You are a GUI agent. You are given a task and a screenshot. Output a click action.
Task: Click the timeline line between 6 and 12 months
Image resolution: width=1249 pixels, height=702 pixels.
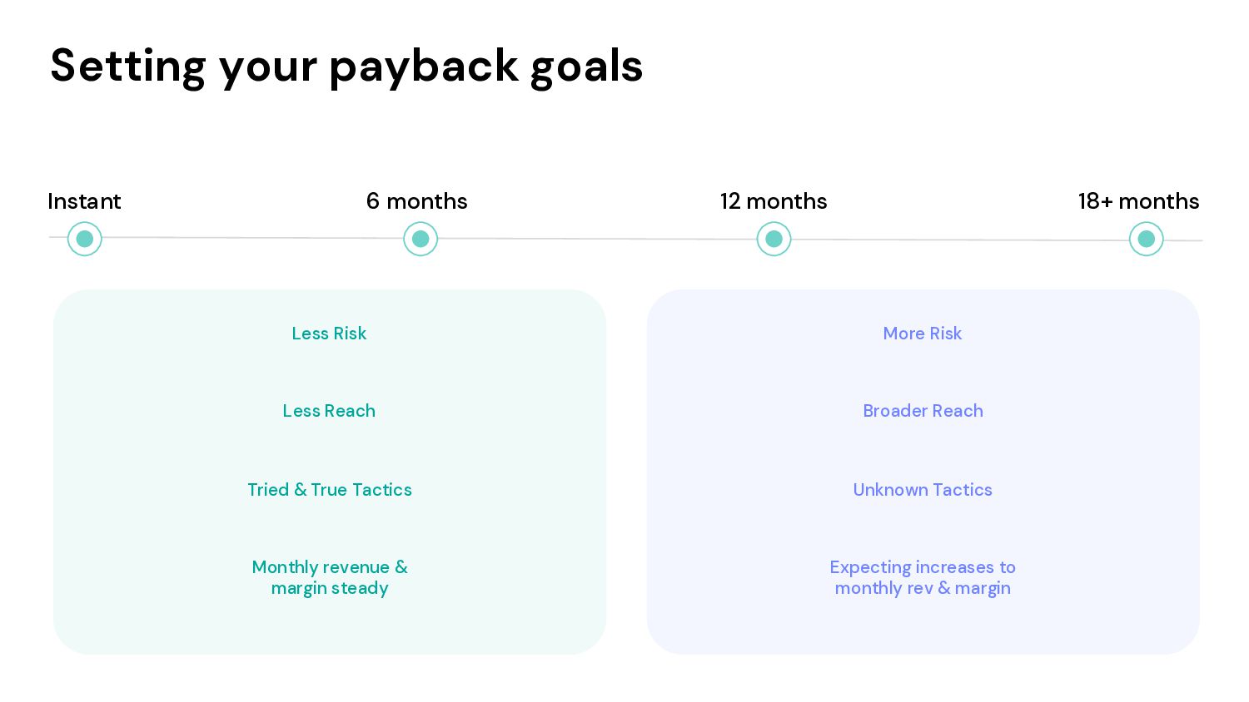coord(597,239)
